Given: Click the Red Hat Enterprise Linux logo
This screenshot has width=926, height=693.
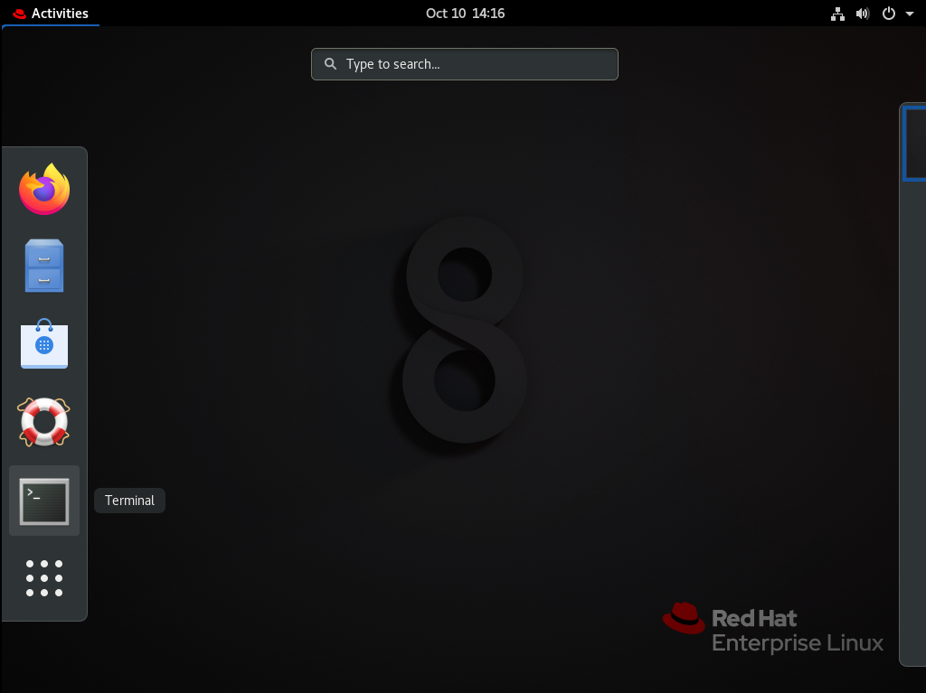Looking at the screenshot, I should tap(773, 629).
